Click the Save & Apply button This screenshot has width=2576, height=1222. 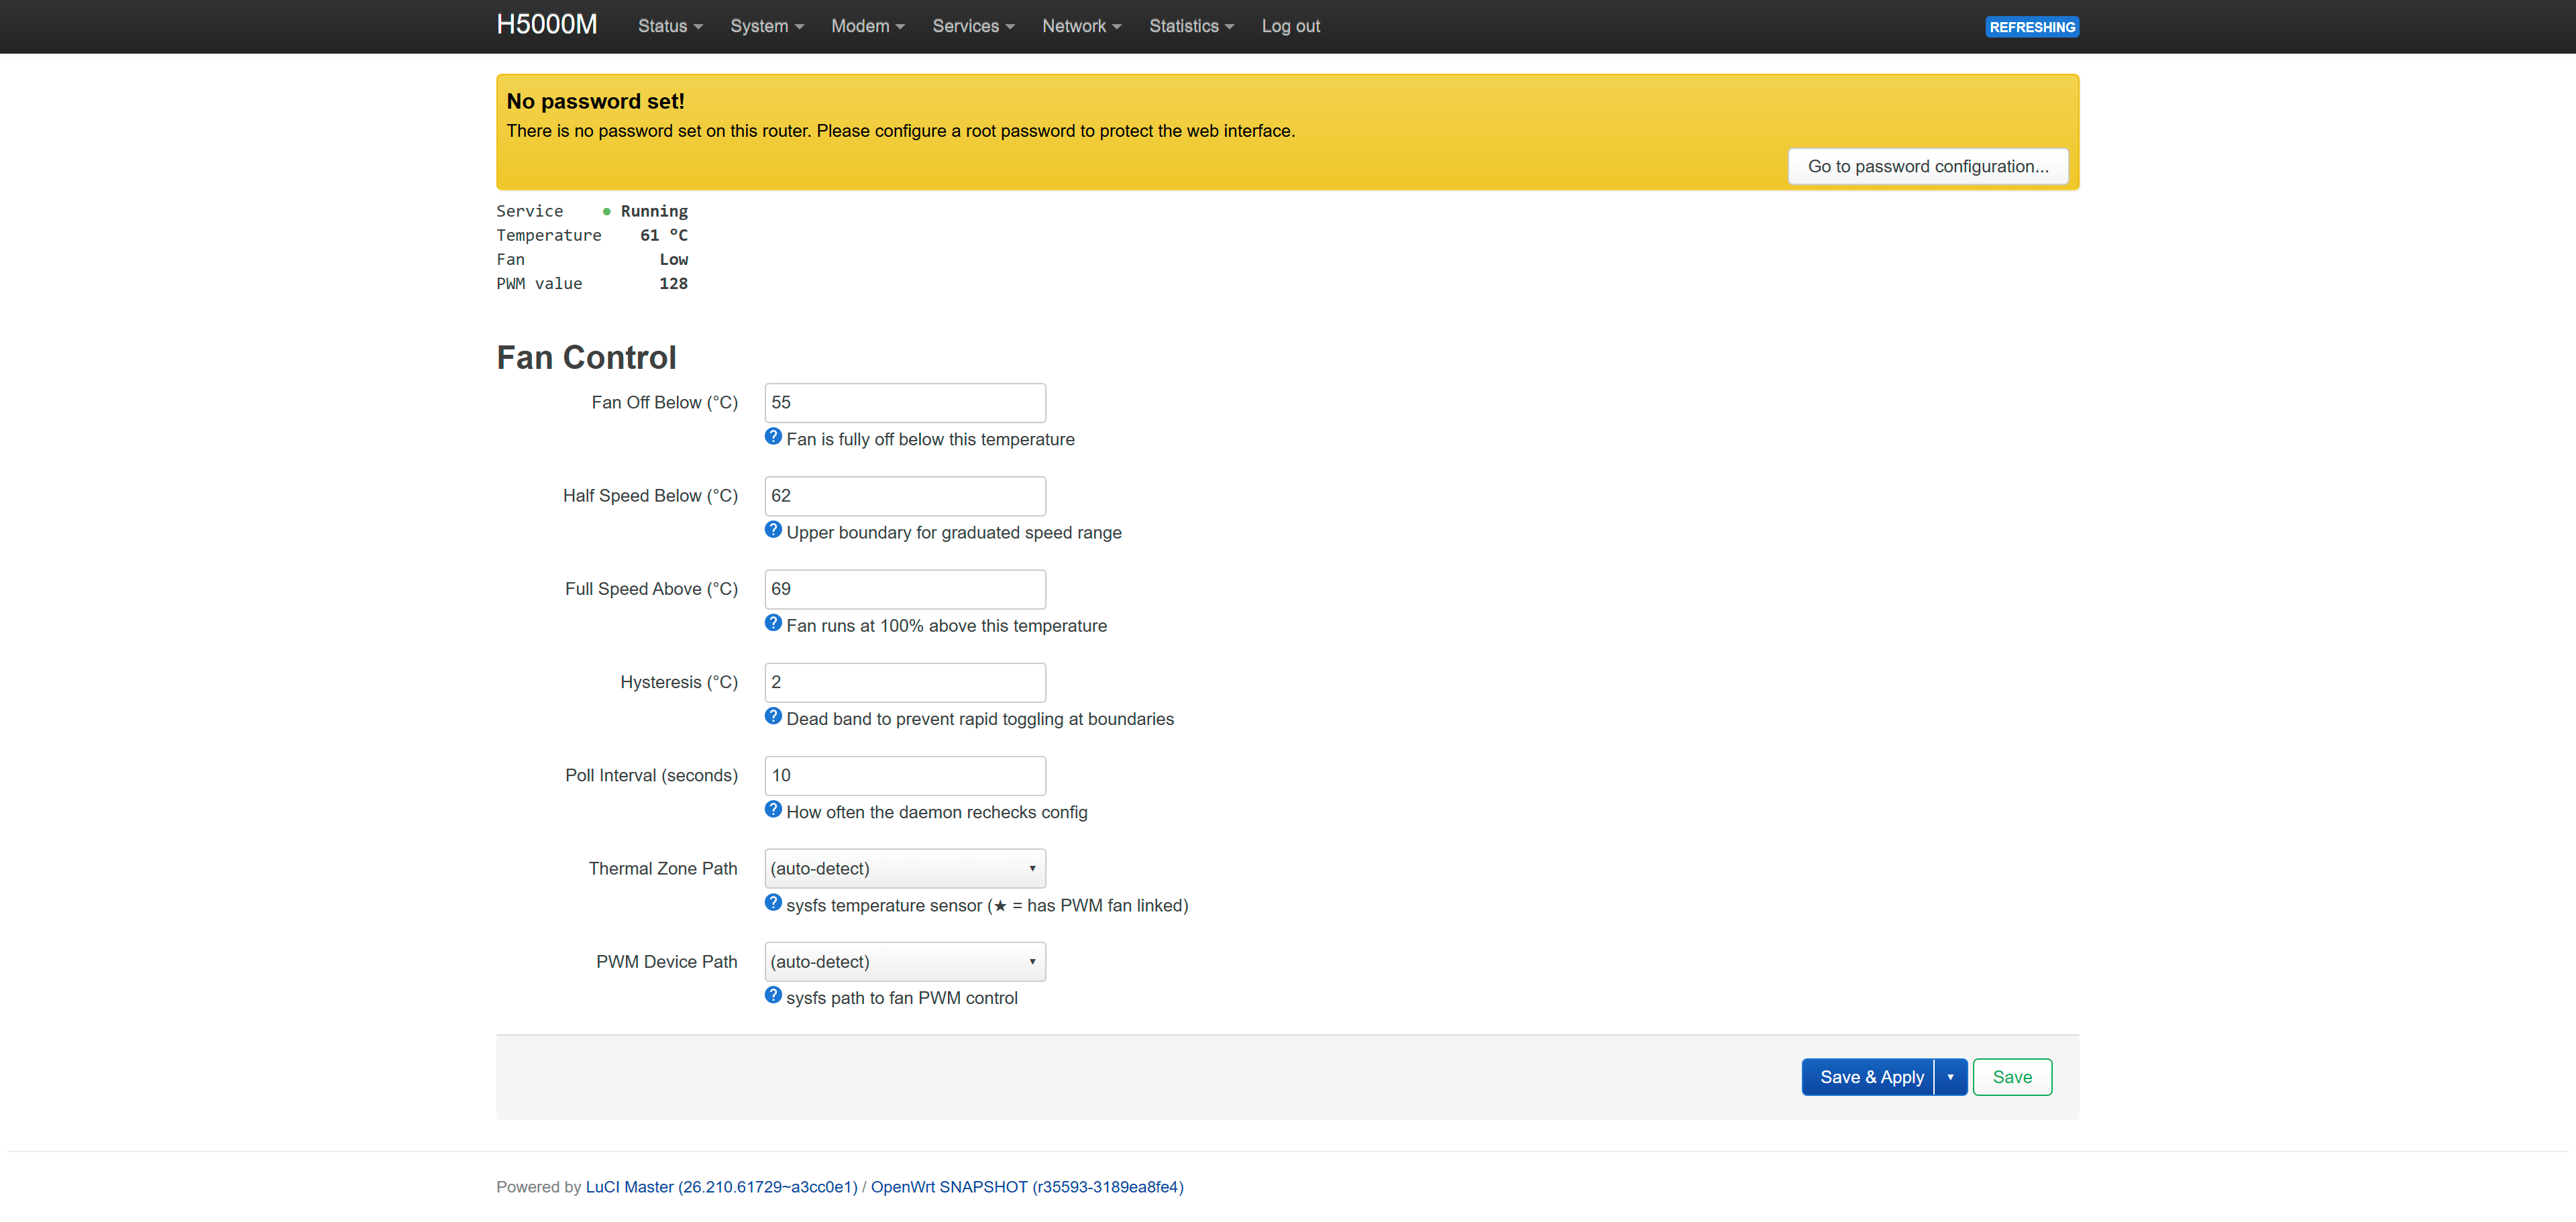pyautogui.click(x=1868, y=1077)
